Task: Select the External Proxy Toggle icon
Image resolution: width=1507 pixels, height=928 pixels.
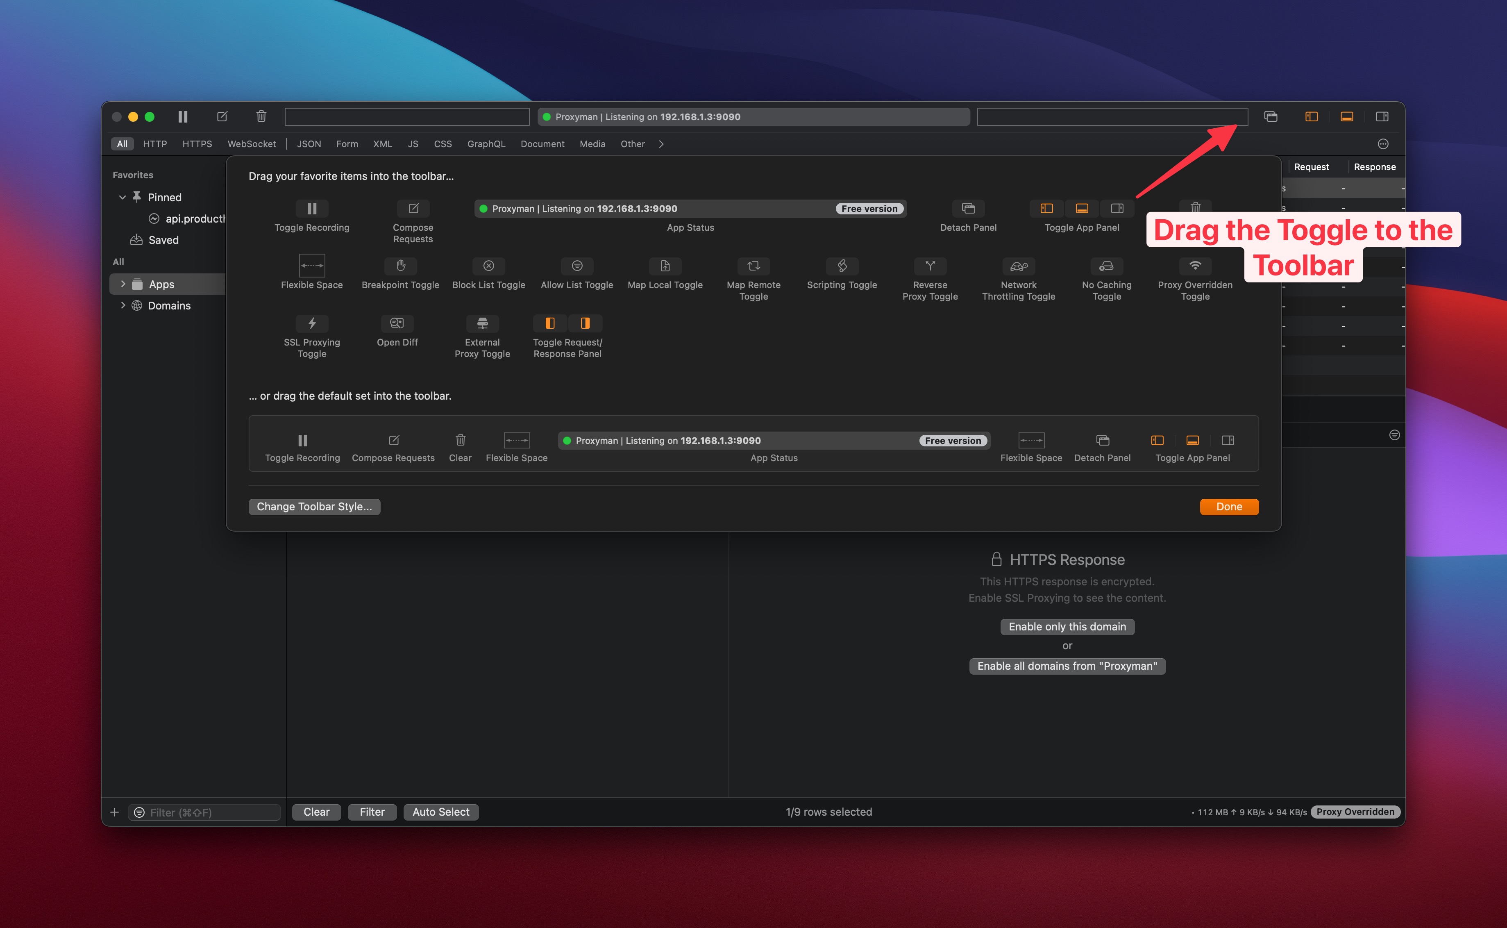Action: [x=483, y=323]
